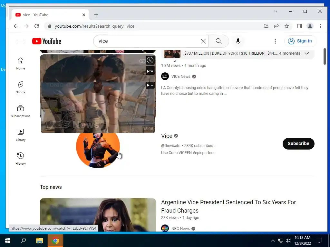Start voice search with the microphone
Screen dimensions: 330x247
pyautogui.click(x=238, y=41)
